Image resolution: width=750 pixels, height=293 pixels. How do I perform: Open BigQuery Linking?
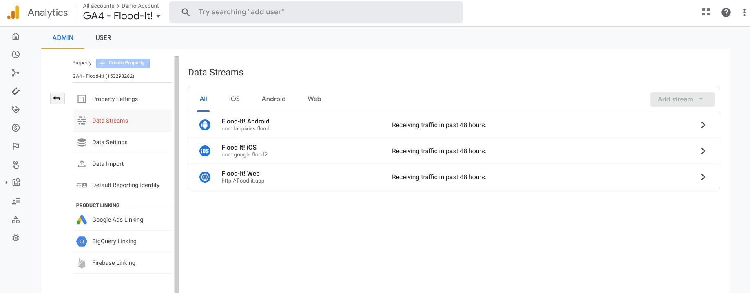point(122,241)
